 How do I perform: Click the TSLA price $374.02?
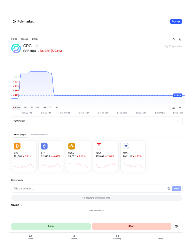[100, 156]
